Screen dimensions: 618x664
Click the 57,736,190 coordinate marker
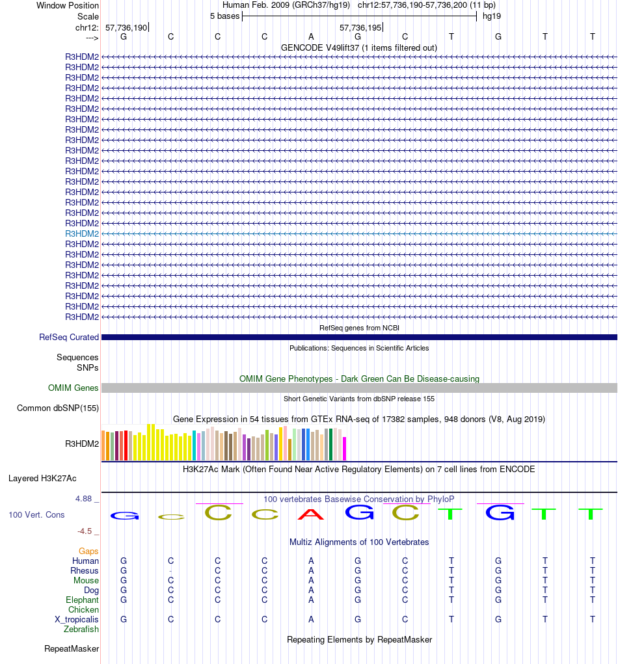126,27
